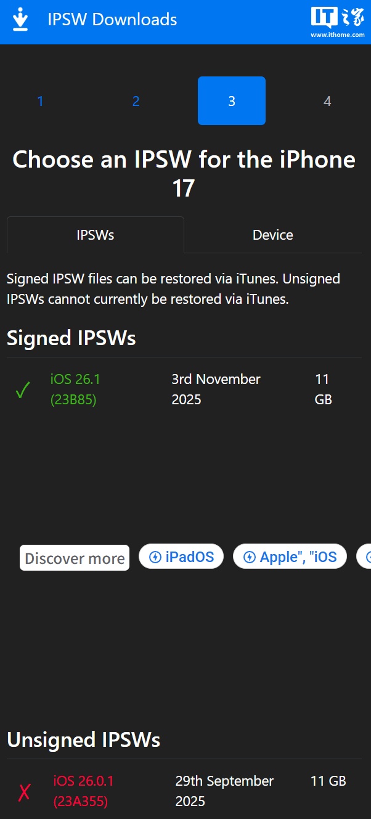This screenshot has width=371, height=819.
Task: Switch to the Device tab
Action: (272, 235)
